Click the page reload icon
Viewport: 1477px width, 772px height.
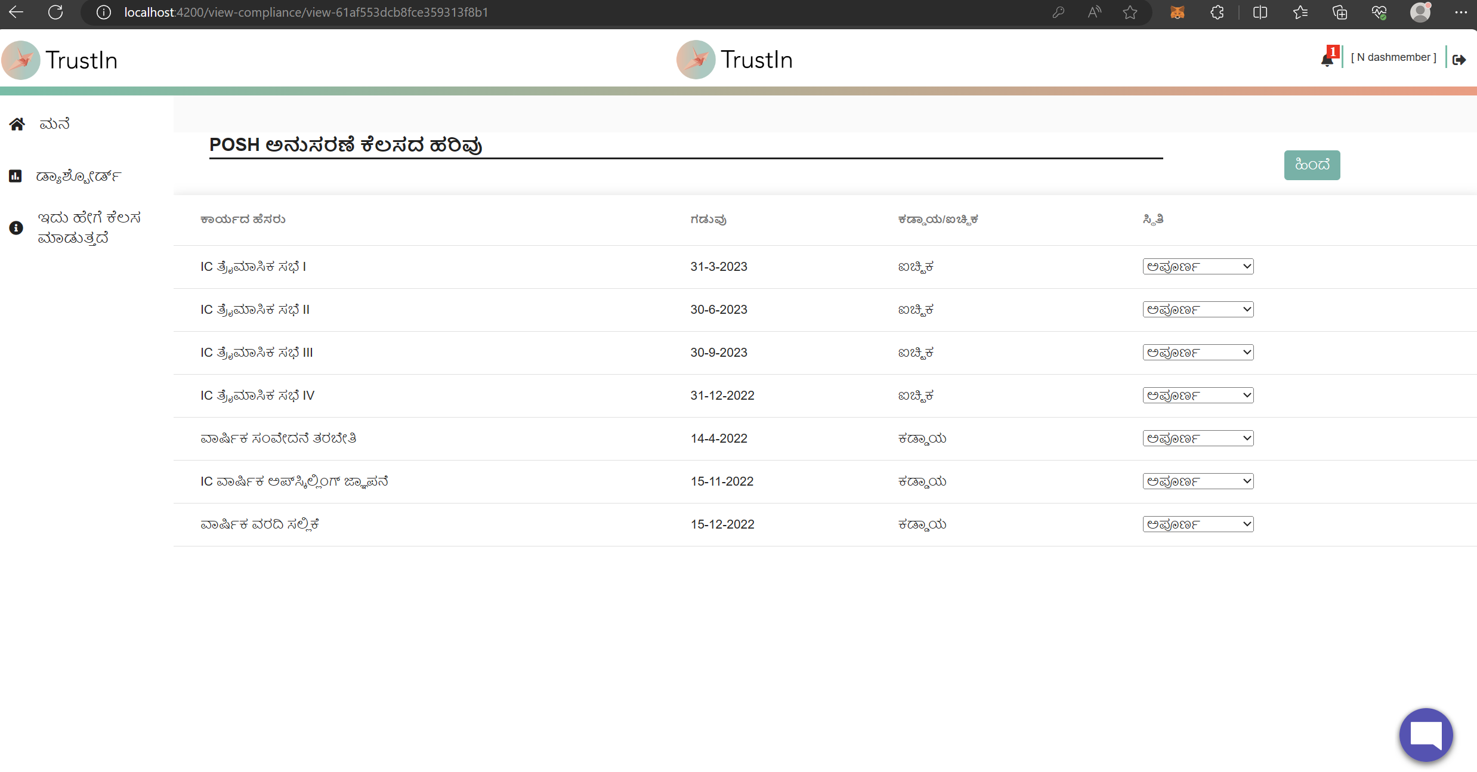[x=55, y=12]
